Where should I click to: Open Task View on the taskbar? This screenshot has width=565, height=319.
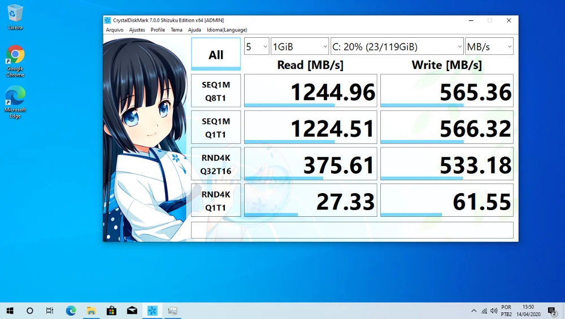point(50,311)
